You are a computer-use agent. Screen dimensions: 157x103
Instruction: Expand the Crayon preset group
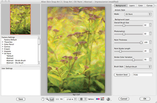click(3, 49)
